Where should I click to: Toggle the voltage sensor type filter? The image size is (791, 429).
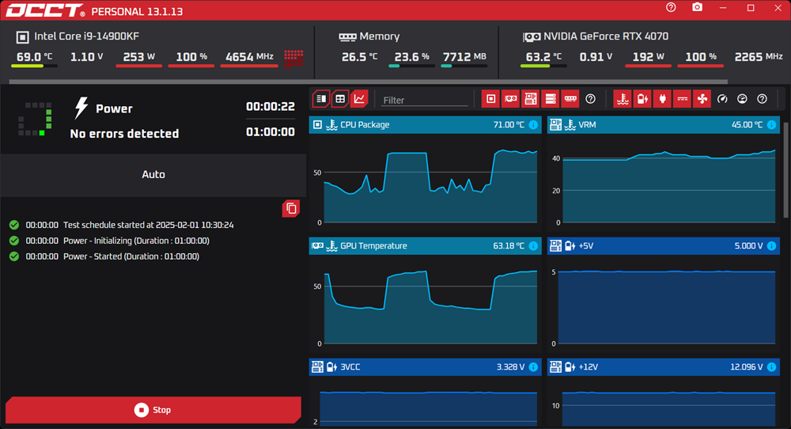(x=642, y=99)
